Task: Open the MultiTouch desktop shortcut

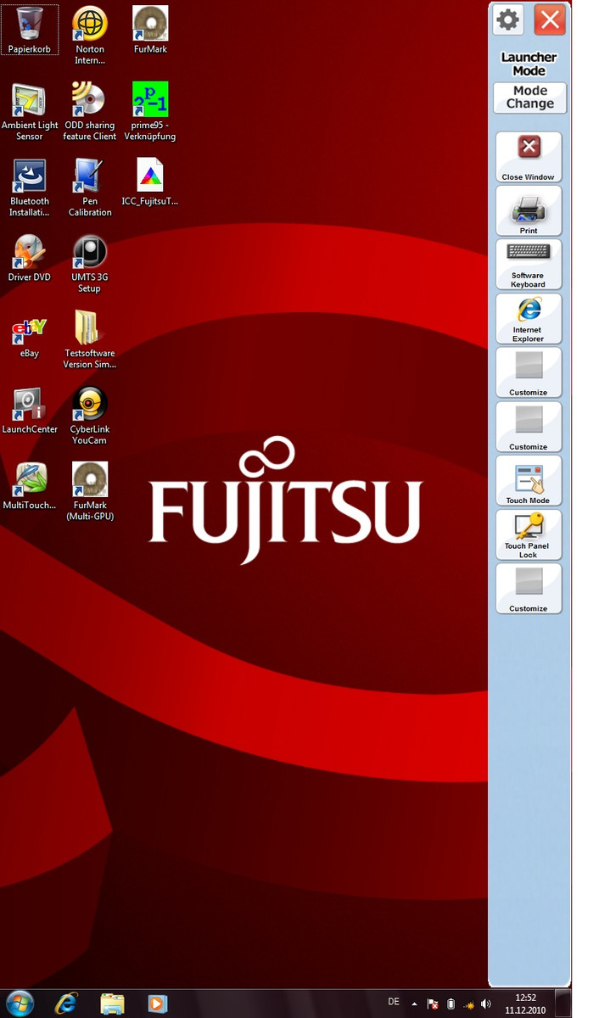Action: [30, 486]
